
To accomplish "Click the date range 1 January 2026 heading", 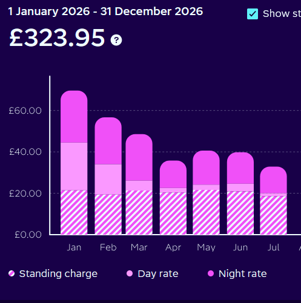I will pos(105,11).
